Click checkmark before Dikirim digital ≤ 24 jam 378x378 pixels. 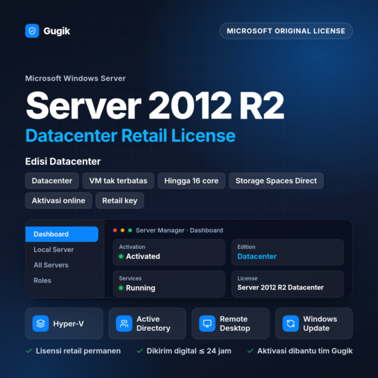click(x=140, y=351)
